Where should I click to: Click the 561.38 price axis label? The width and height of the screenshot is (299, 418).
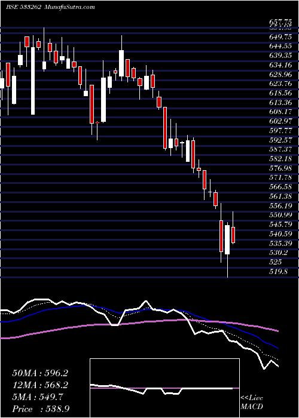[280, 196]
